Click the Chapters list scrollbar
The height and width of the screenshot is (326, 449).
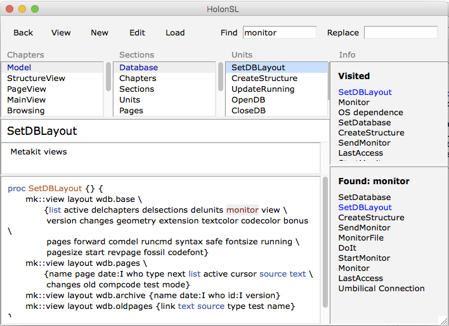(x=108, y=73)
